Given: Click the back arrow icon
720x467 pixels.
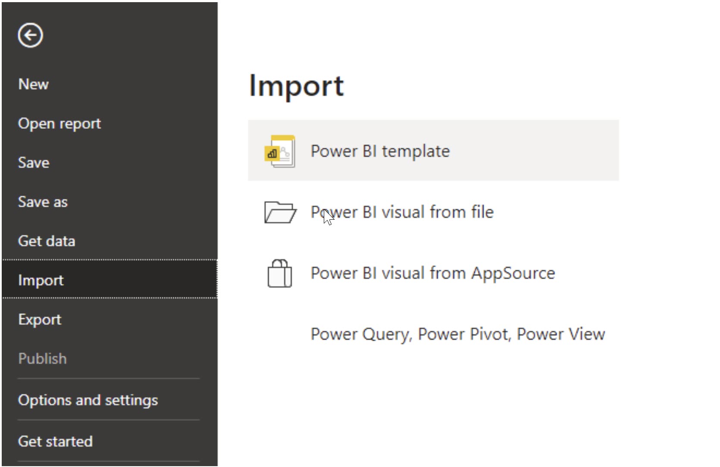Looking at the screenshot, I should (x=30, y=35).
